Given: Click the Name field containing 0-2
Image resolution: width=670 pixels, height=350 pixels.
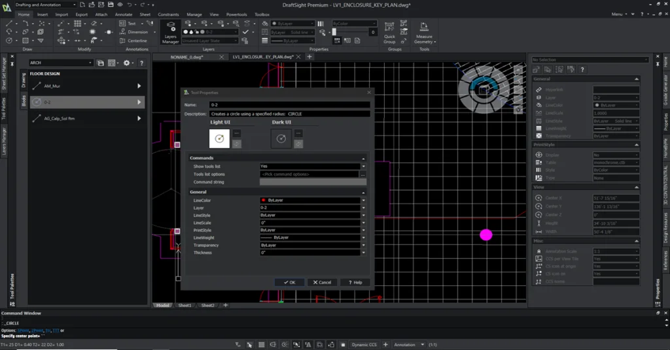Looking at the screenshot, I should coord(289,104).
